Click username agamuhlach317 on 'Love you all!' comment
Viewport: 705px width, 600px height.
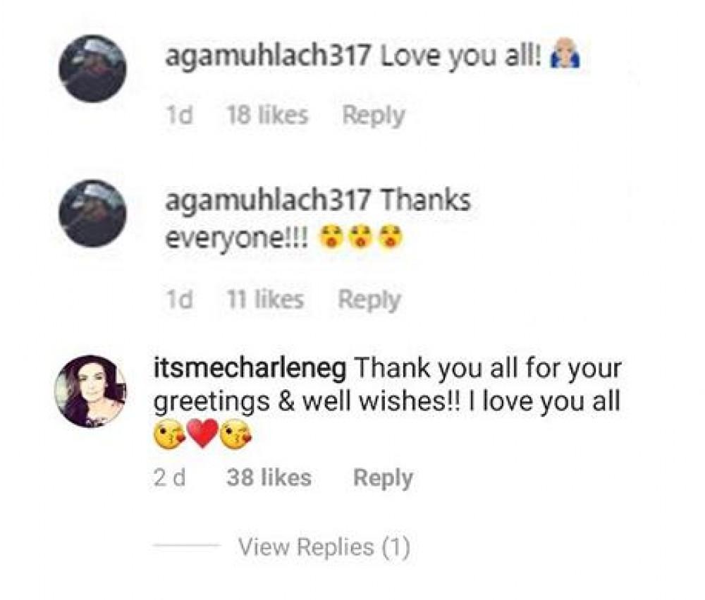(x=268, y=57)
